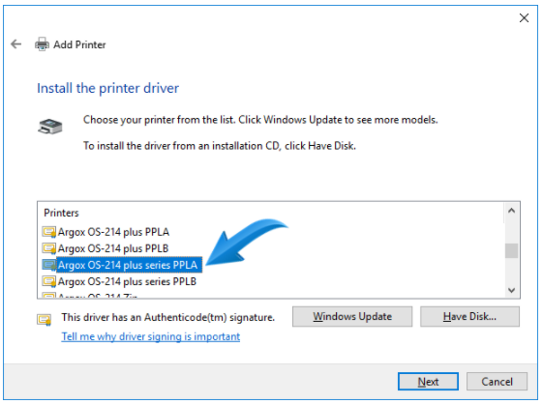
Task: Click the Add Printer title icon
Action: [42, 44]
